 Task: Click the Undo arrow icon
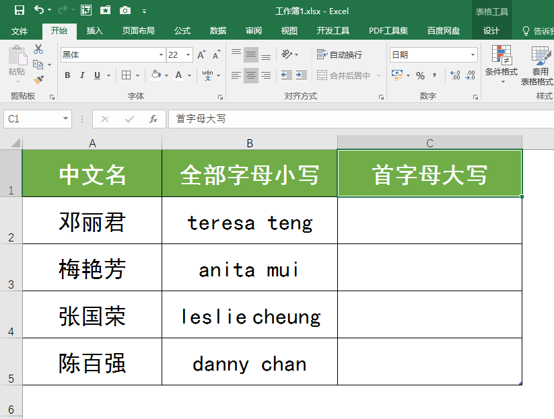pos(39,10)
